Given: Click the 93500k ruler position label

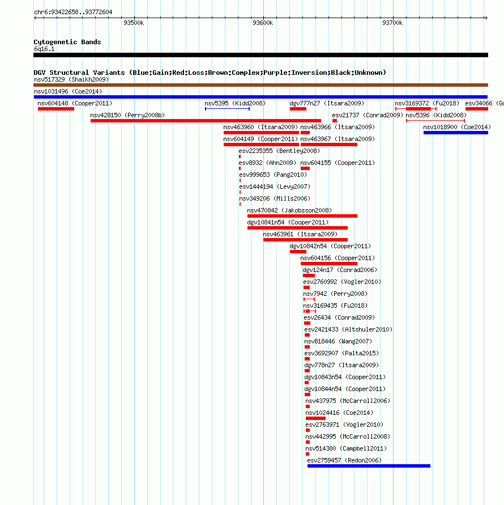Looking at the screenshot, I should pyautogui.click(x=134, y=23).
